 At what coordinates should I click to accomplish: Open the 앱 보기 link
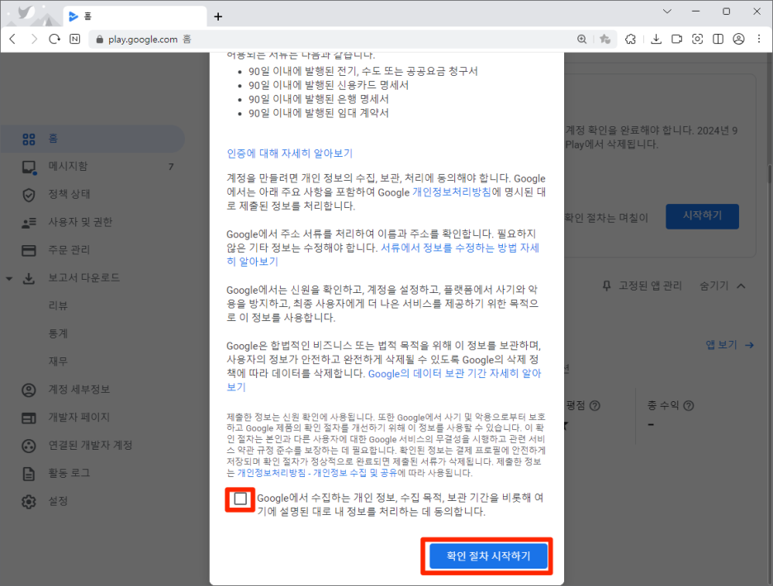coord(729,345)
